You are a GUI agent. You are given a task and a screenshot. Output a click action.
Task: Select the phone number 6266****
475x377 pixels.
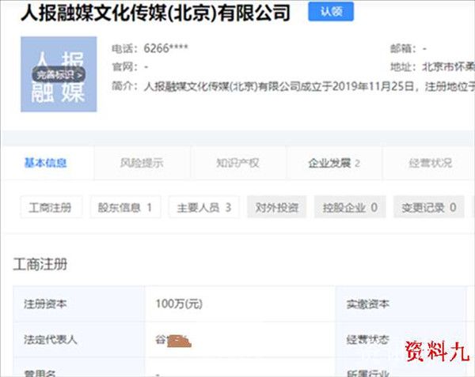(165, 48)
